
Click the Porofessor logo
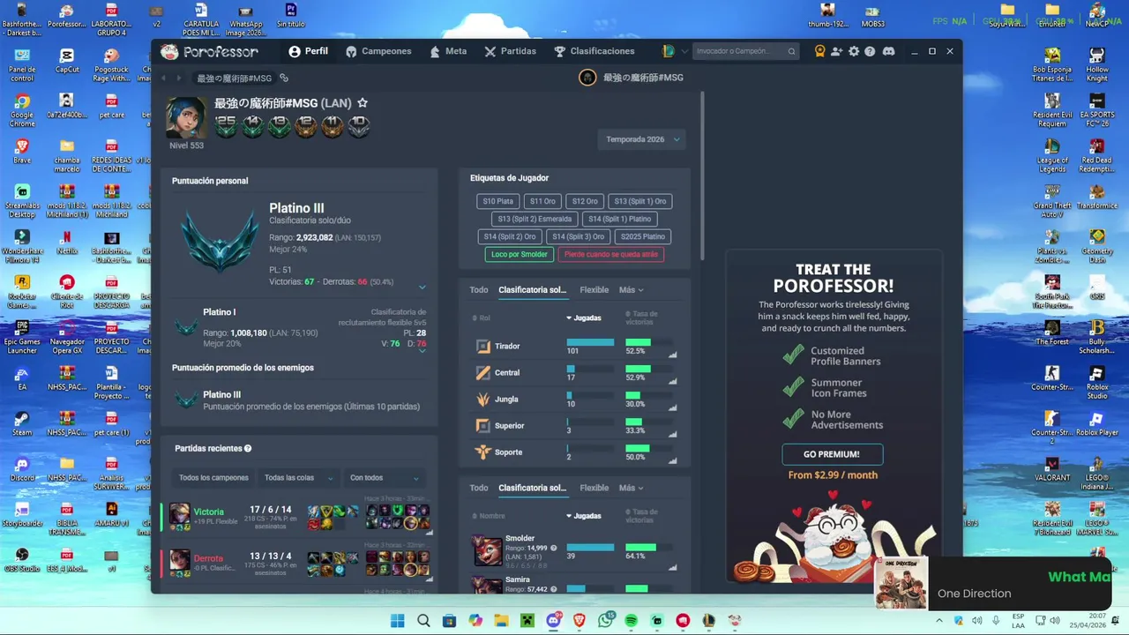pos(209,51)
